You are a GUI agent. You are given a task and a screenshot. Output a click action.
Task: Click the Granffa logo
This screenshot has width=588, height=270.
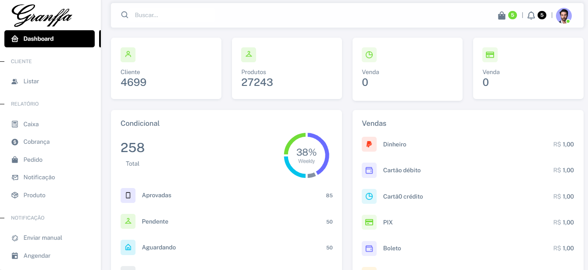42,15
